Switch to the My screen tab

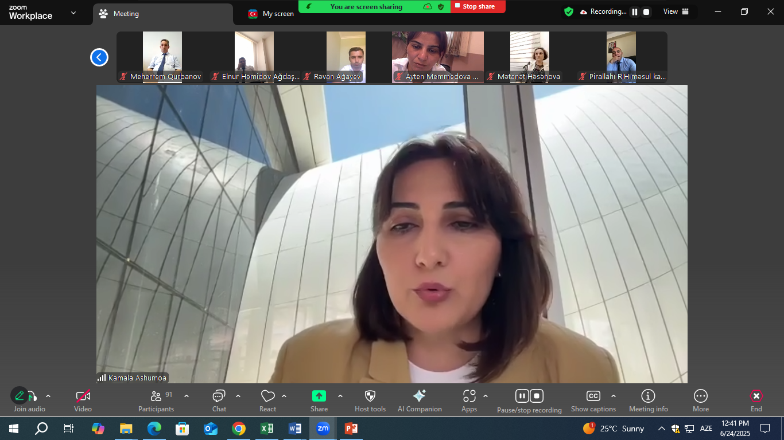[271, 14]
